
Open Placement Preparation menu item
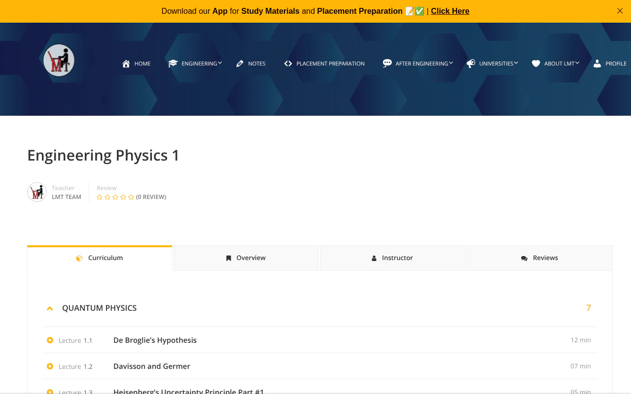click(x=331, y=64)
